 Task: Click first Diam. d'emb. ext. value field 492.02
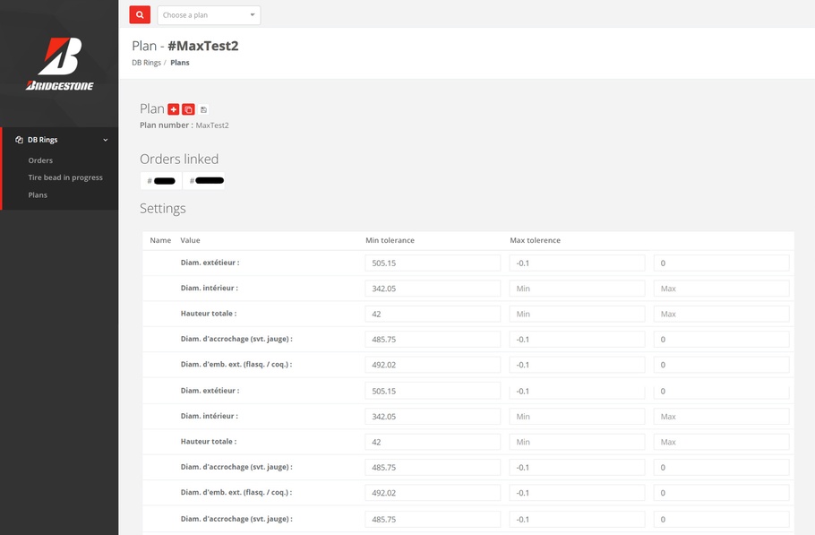433,365
